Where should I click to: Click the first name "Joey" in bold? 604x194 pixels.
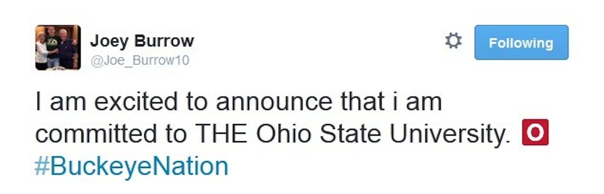(109, 41)
